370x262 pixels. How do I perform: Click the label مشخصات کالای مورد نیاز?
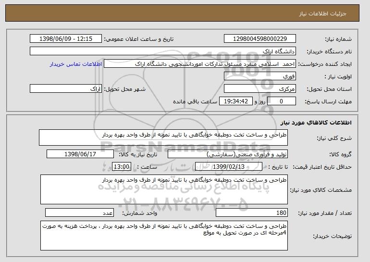click(x=321, y=190)
